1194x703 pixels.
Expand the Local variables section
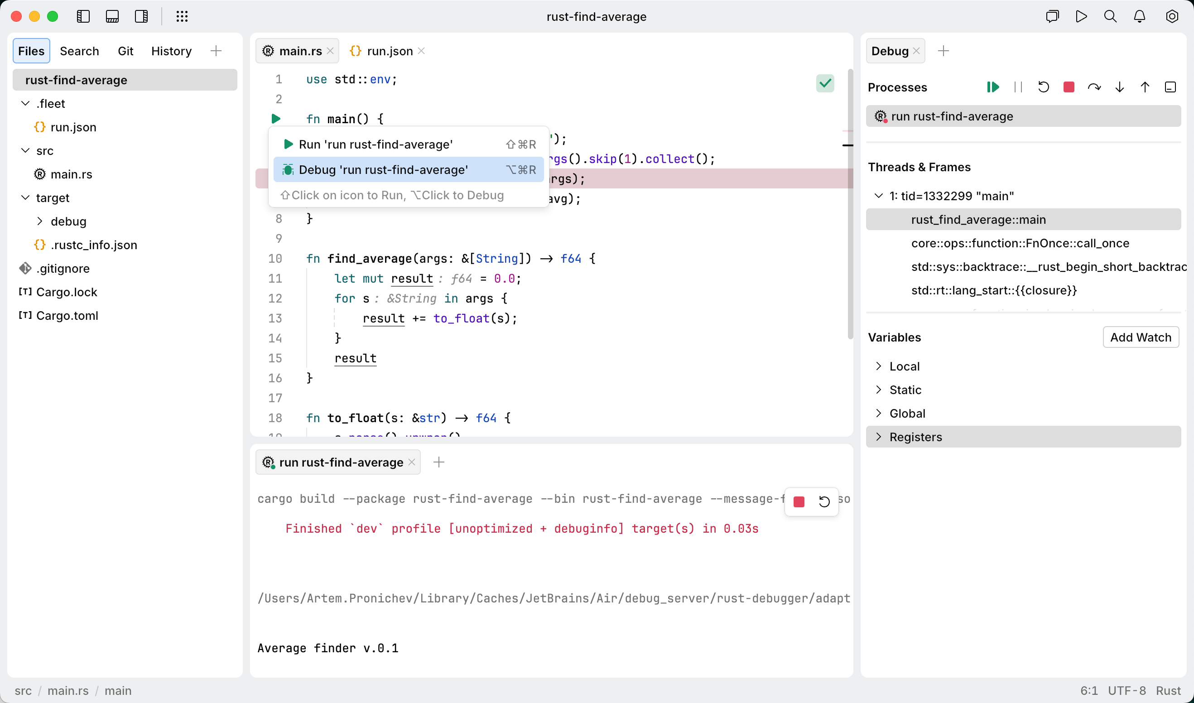pos(879,366)
